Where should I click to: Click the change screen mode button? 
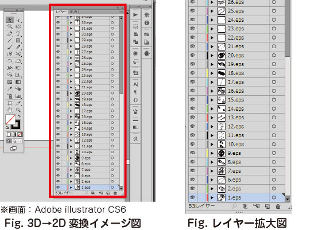coord(13,149)
